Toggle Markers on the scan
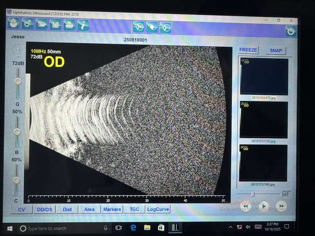The image size is (315, 236). (x=112, y=209)
